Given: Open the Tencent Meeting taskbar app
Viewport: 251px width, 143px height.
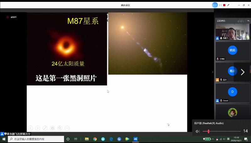Looking at the screenshot, I should (x=135, y=139).
